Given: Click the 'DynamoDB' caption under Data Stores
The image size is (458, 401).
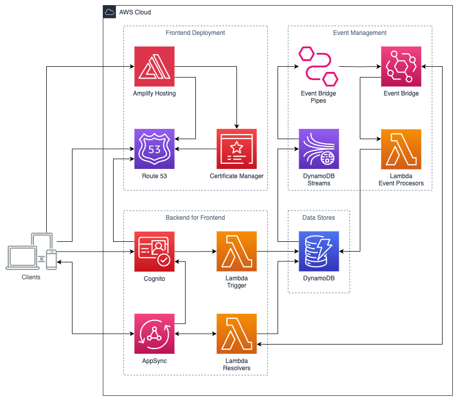Looking at the screenshot, I should click(x=319, y=278).
